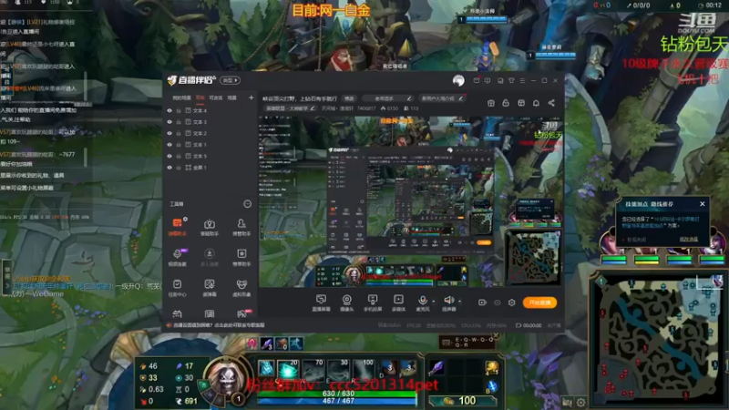Open the star-box tool under 房管助手
The height and width of the screenshot is (410, 729).
click(x=241, y=257)
